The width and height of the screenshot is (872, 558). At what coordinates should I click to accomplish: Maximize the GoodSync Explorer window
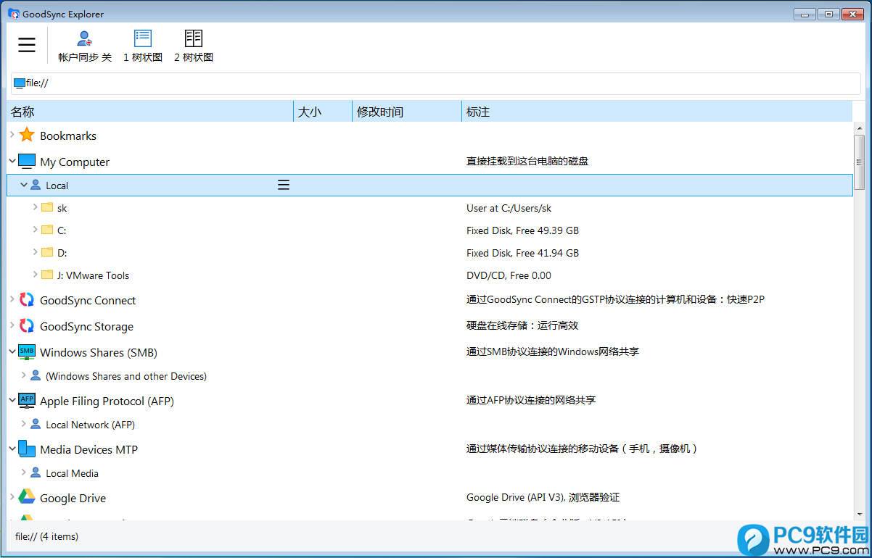[x=828, y=14]
